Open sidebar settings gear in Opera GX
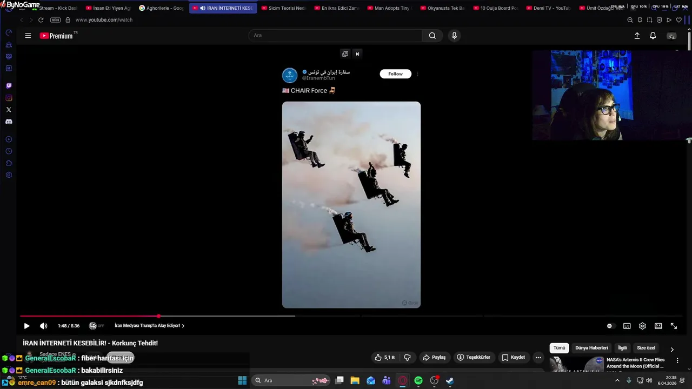This screenshot has height=389, width=692. [9, 175]
